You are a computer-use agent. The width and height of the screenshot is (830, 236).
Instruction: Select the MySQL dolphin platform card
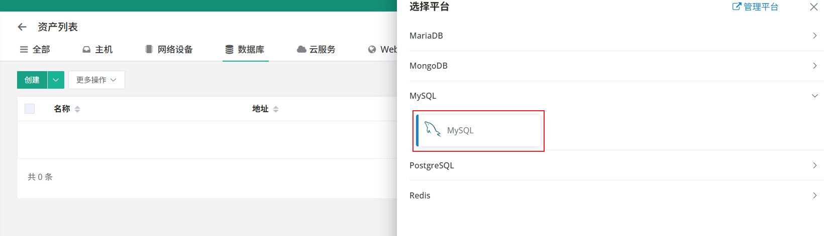[478, 130]
